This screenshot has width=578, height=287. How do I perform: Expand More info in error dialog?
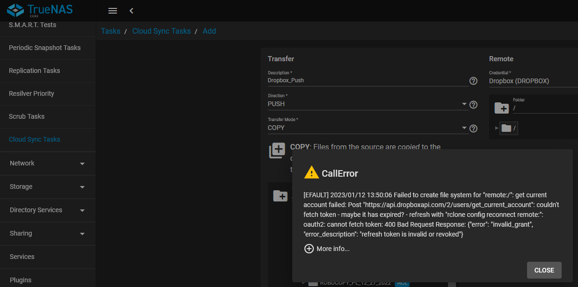click(327, 249)
